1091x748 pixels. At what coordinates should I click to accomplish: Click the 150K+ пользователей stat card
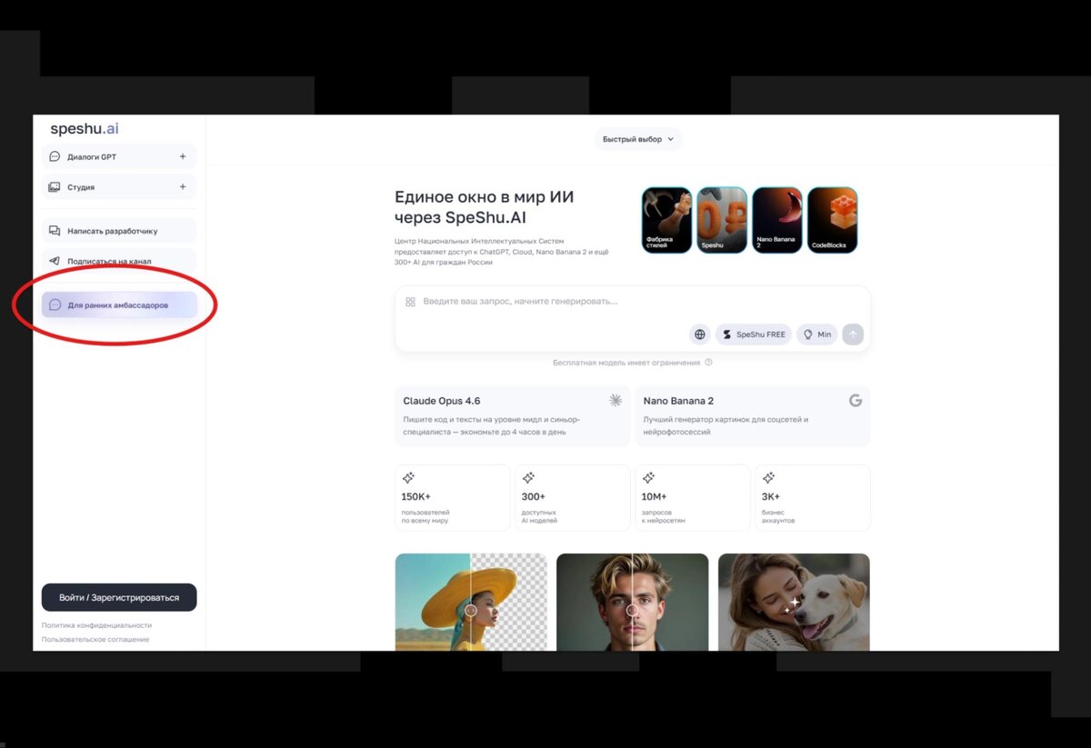tap(453, 498)
